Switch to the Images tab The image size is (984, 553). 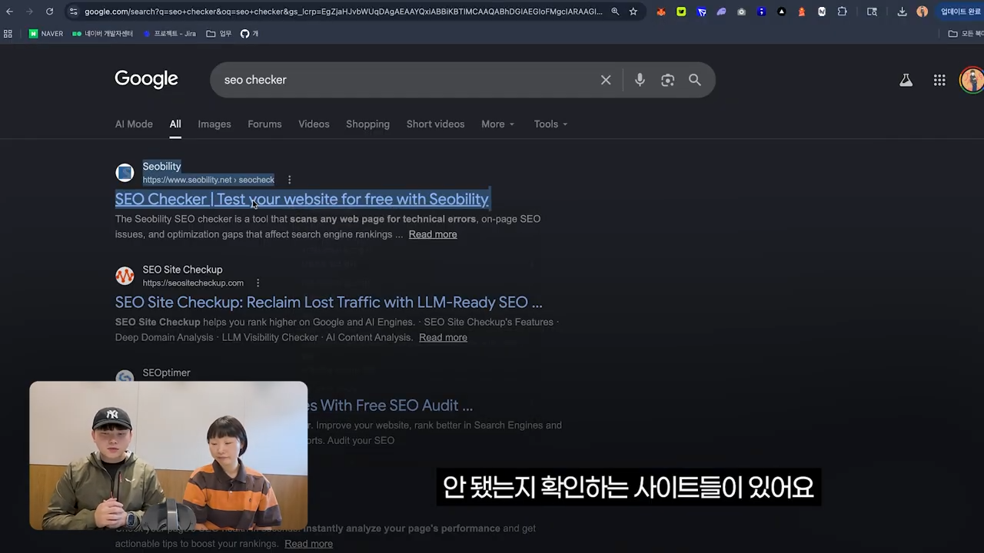[214, 124]
